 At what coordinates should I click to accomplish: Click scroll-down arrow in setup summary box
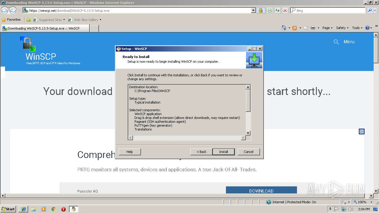click(248, 133)
